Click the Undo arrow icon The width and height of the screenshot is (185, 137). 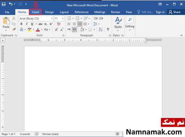(x=10, y=4)
